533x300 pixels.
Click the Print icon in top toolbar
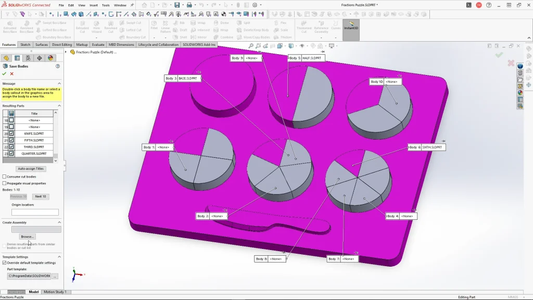(x=189, y=5)
